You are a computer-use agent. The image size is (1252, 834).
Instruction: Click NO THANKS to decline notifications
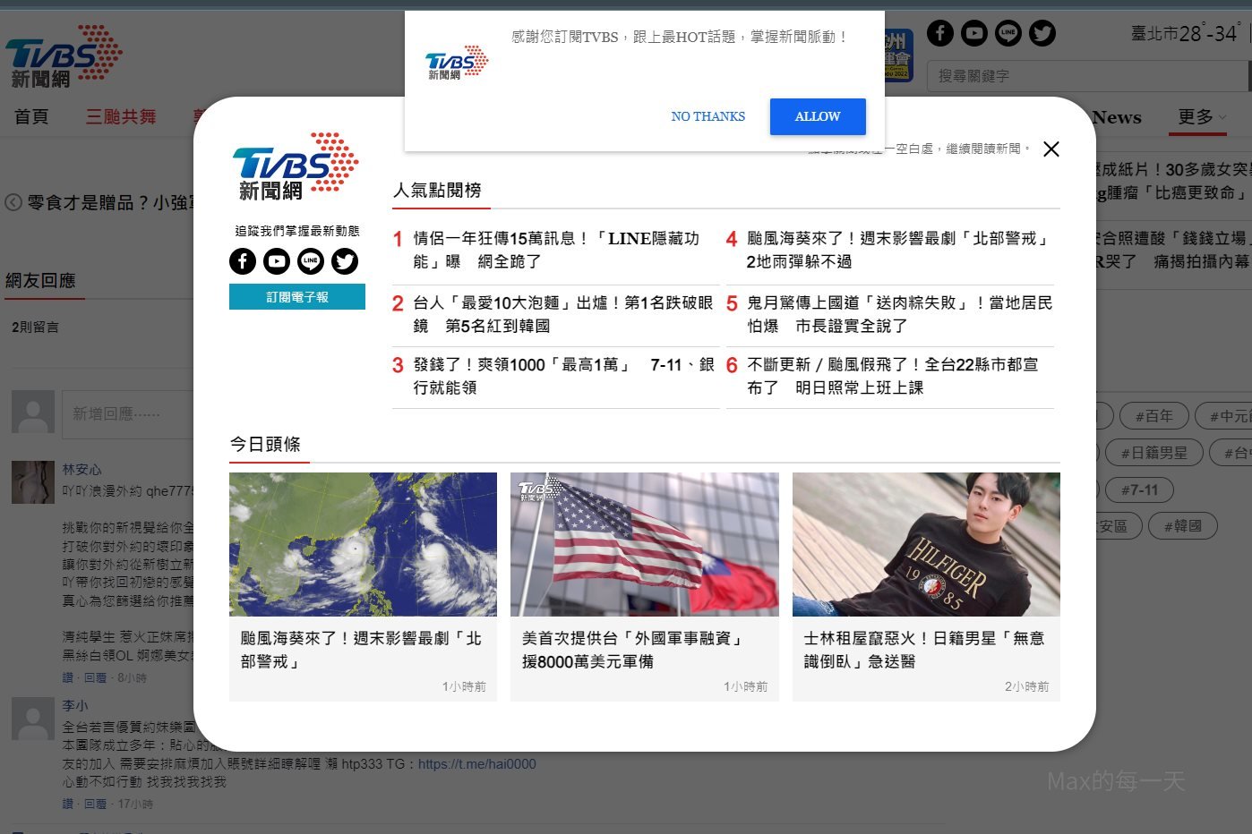(707, 116)
